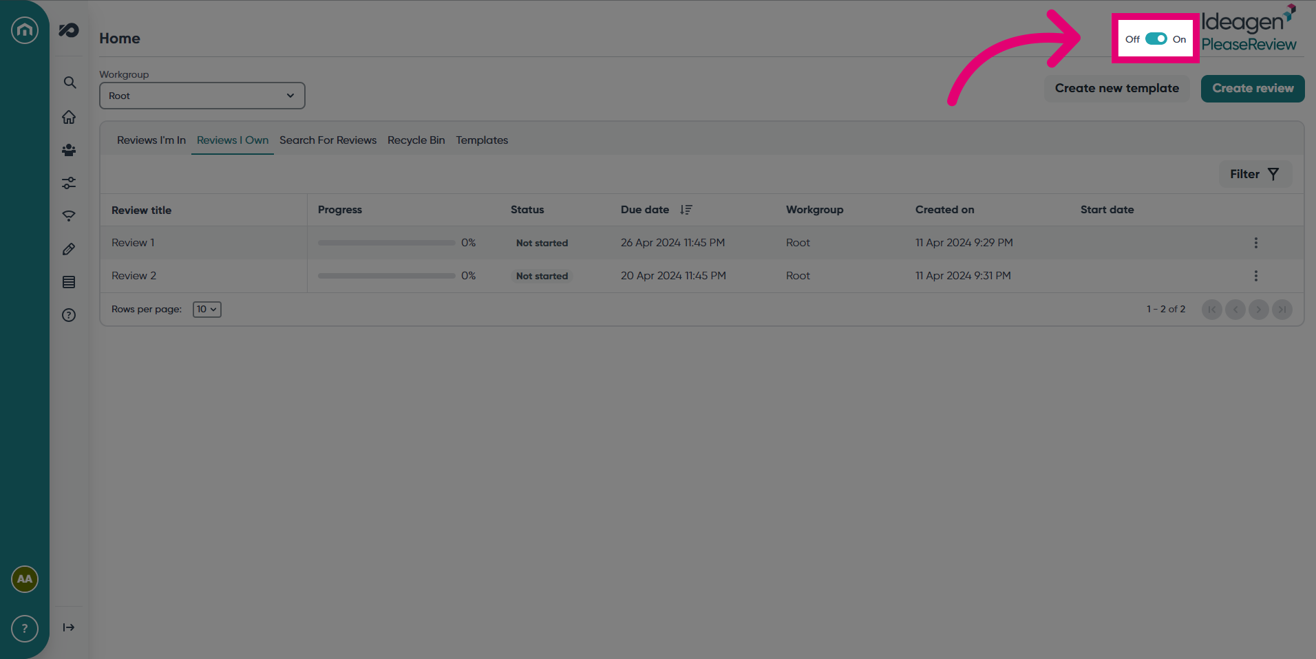
Task: Open the Filter button
Action: [x=1255, y=174]
